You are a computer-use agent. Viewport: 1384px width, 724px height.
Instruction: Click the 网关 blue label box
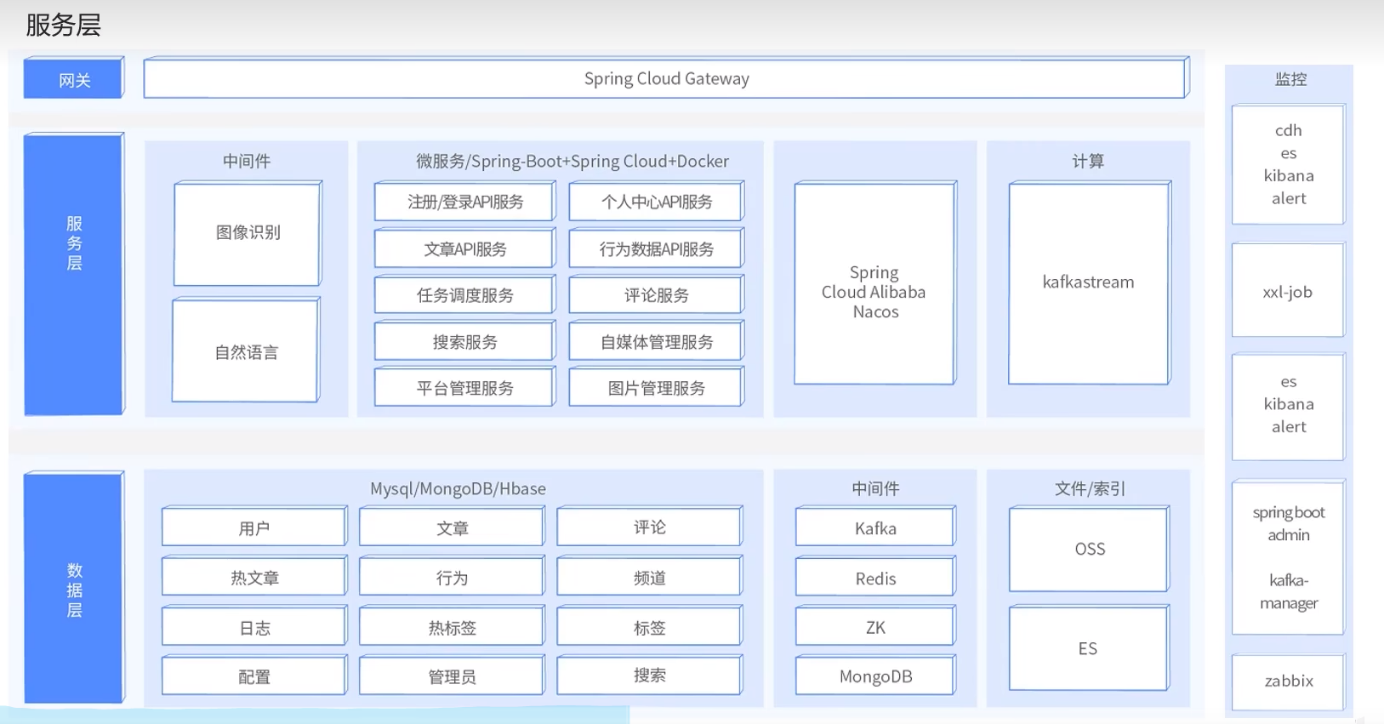pos(74,78)
